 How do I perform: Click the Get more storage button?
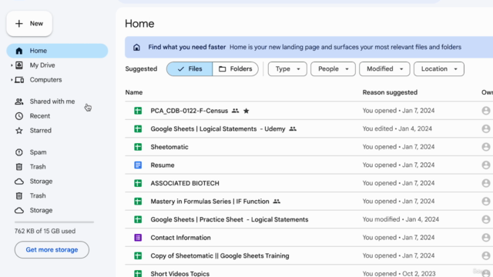coord(52,249)
